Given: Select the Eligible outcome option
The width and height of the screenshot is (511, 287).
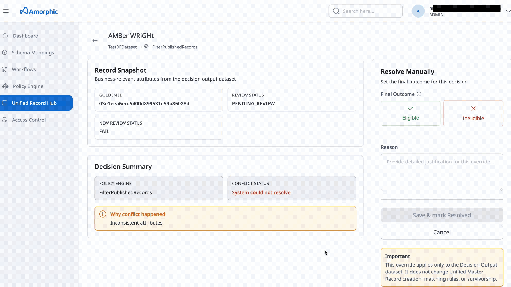Looking at the screenshot, I should pos(410,113).
